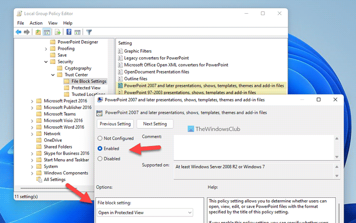Collapse the Security tree node

(x=46, y=62)
